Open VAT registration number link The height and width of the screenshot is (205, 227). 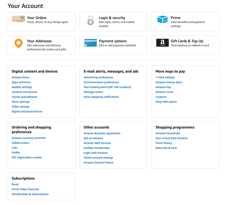click(27, 158)
